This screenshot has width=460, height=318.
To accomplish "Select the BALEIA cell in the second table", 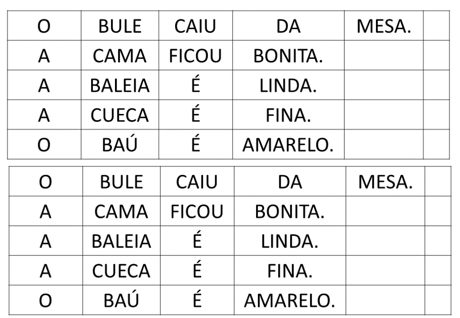I will (x=121, y=242).
